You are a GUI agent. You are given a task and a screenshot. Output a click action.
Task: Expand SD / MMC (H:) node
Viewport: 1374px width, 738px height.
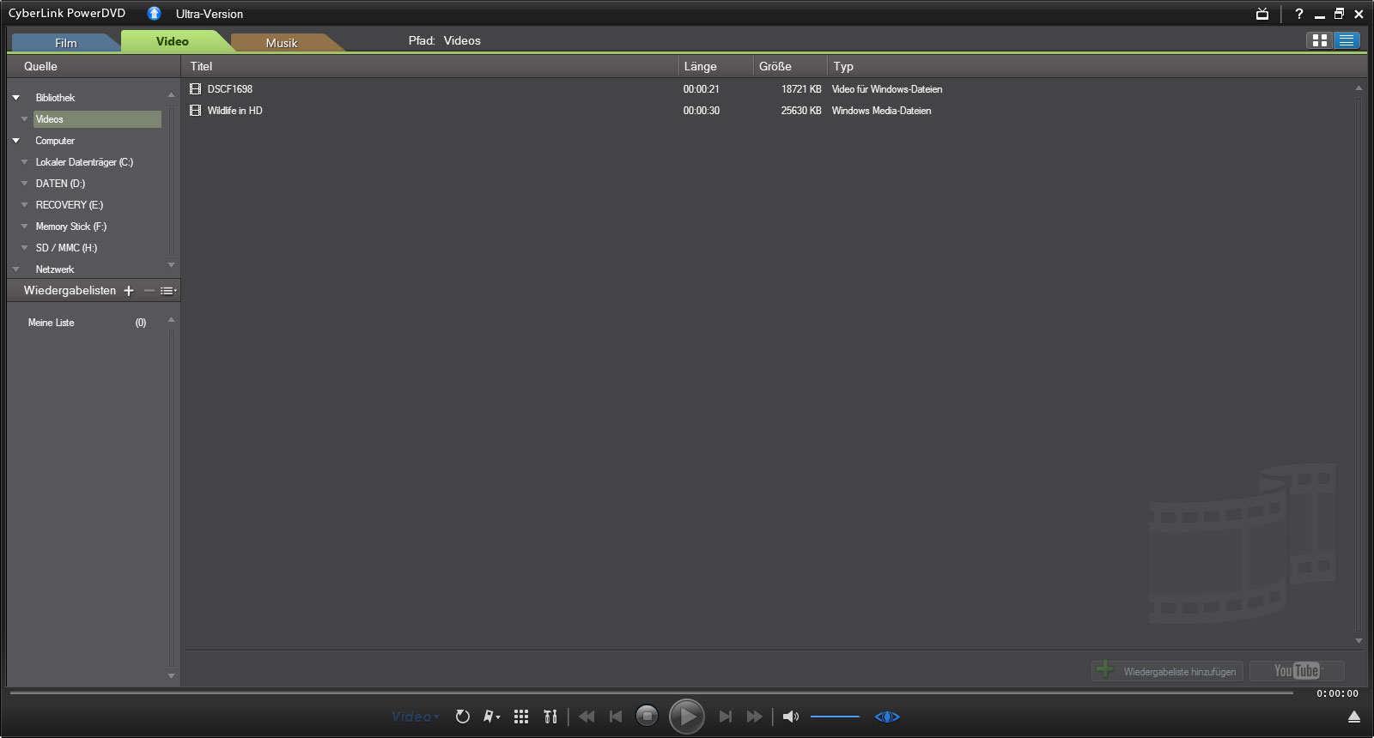(x=25, y=248)
